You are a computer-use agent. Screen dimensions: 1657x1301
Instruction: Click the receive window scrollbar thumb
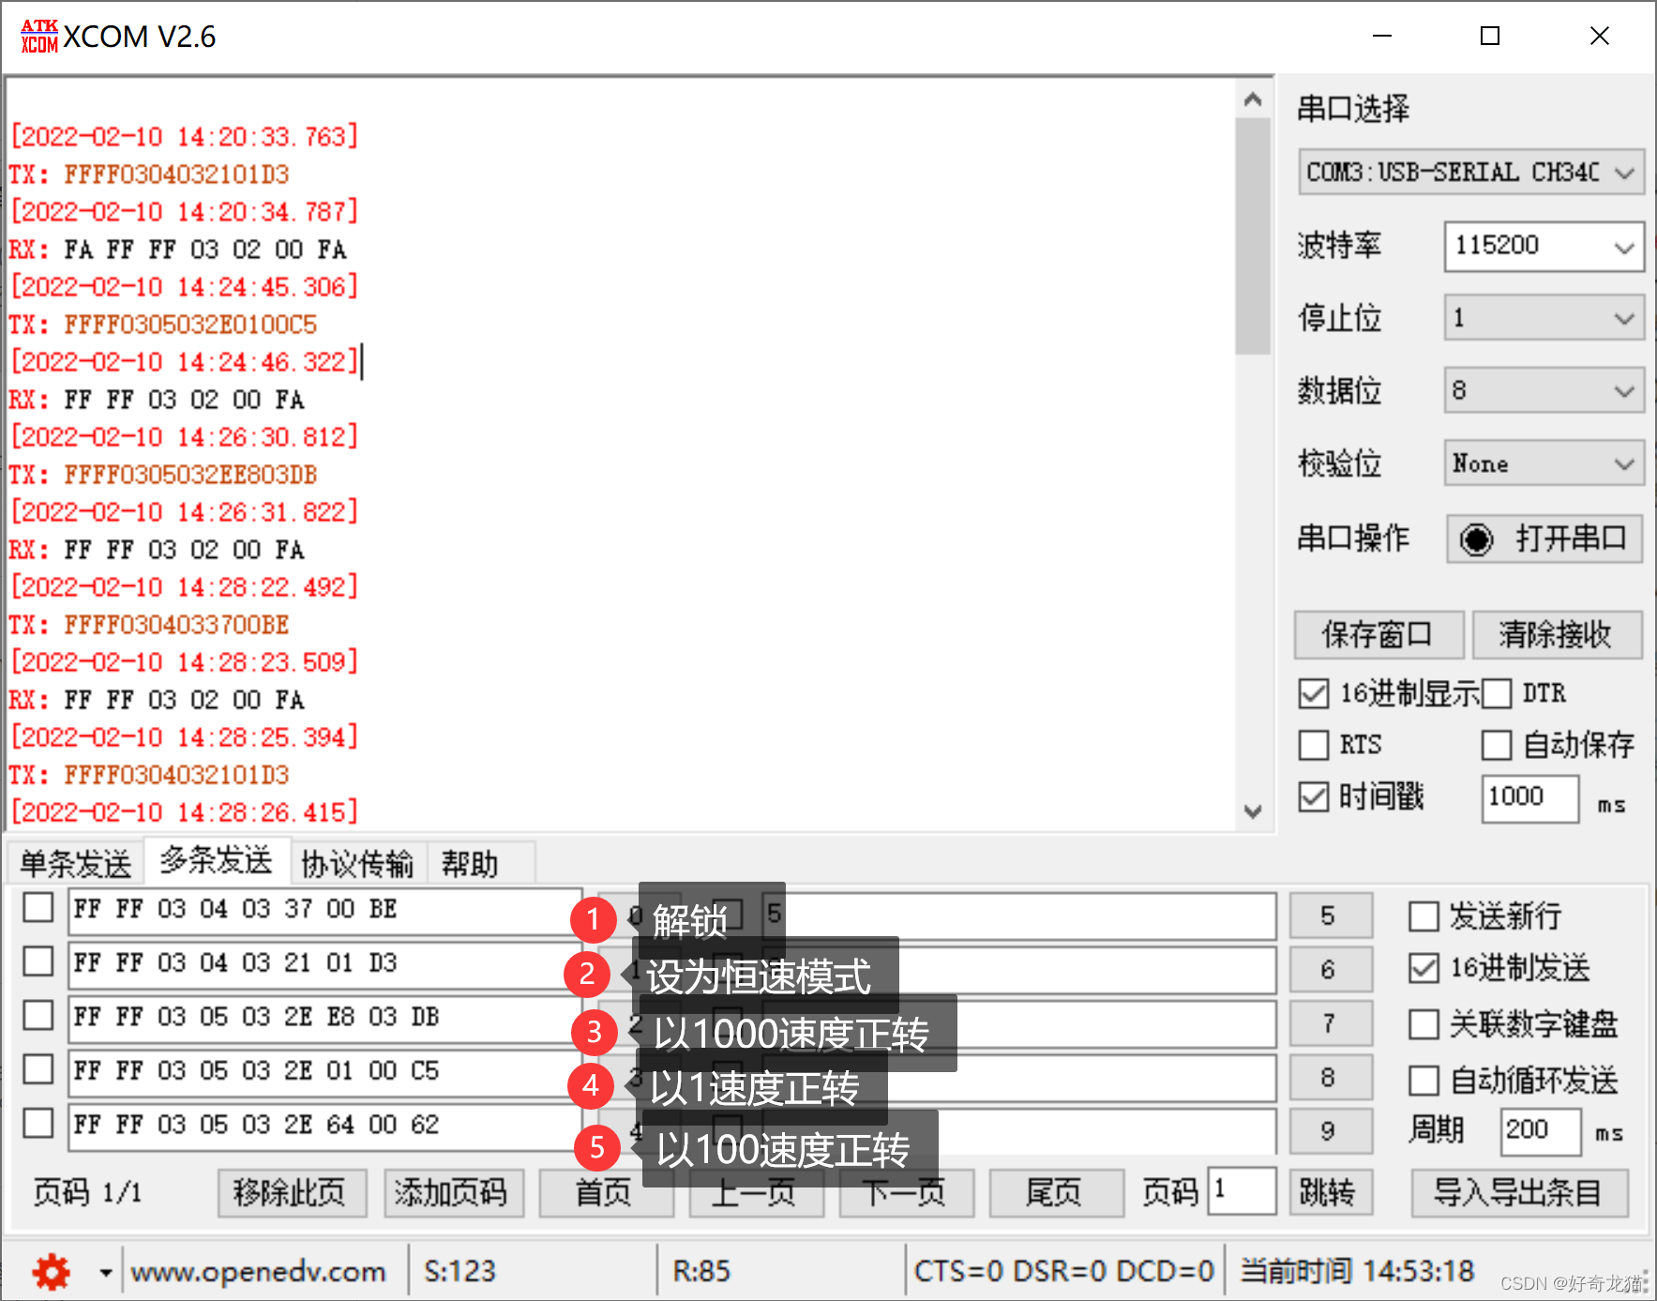point(1252,236)
